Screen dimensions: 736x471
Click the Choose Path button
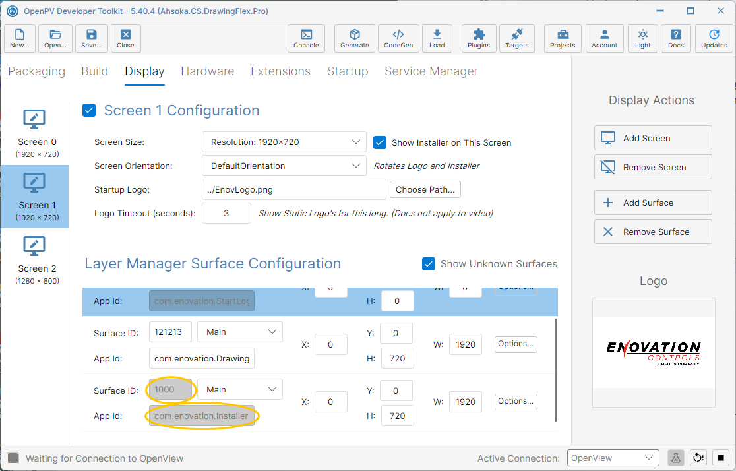pyautogui.click(x=425, y=190)
